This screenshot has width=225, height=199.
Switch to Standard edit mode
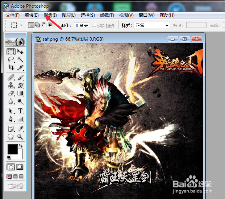pos(11,167)
